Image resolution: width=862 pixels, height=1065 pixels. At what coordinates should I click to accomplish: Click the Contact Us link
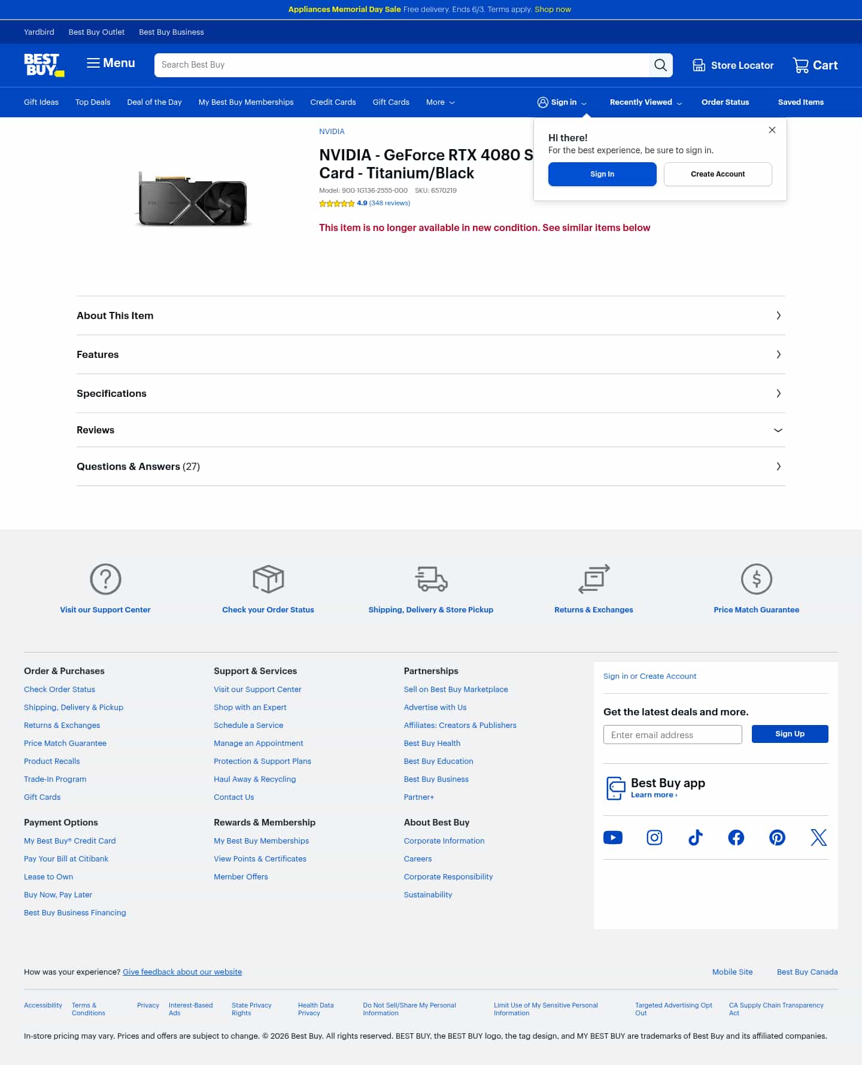point(234,797)
